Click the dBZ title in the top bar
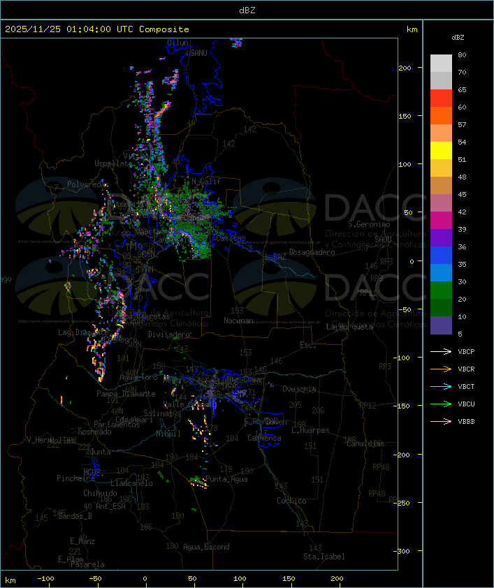Screen dimensions: 494x588 [247, 10]
